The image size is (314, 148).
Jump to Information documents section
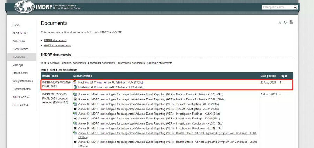click(x=131, y=63)
